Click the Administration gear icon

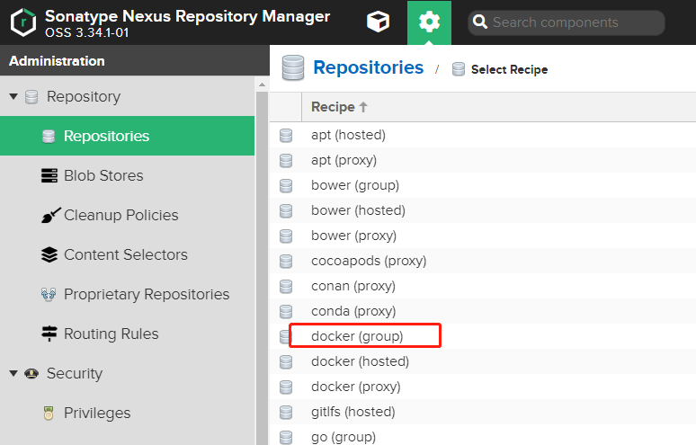429,22
